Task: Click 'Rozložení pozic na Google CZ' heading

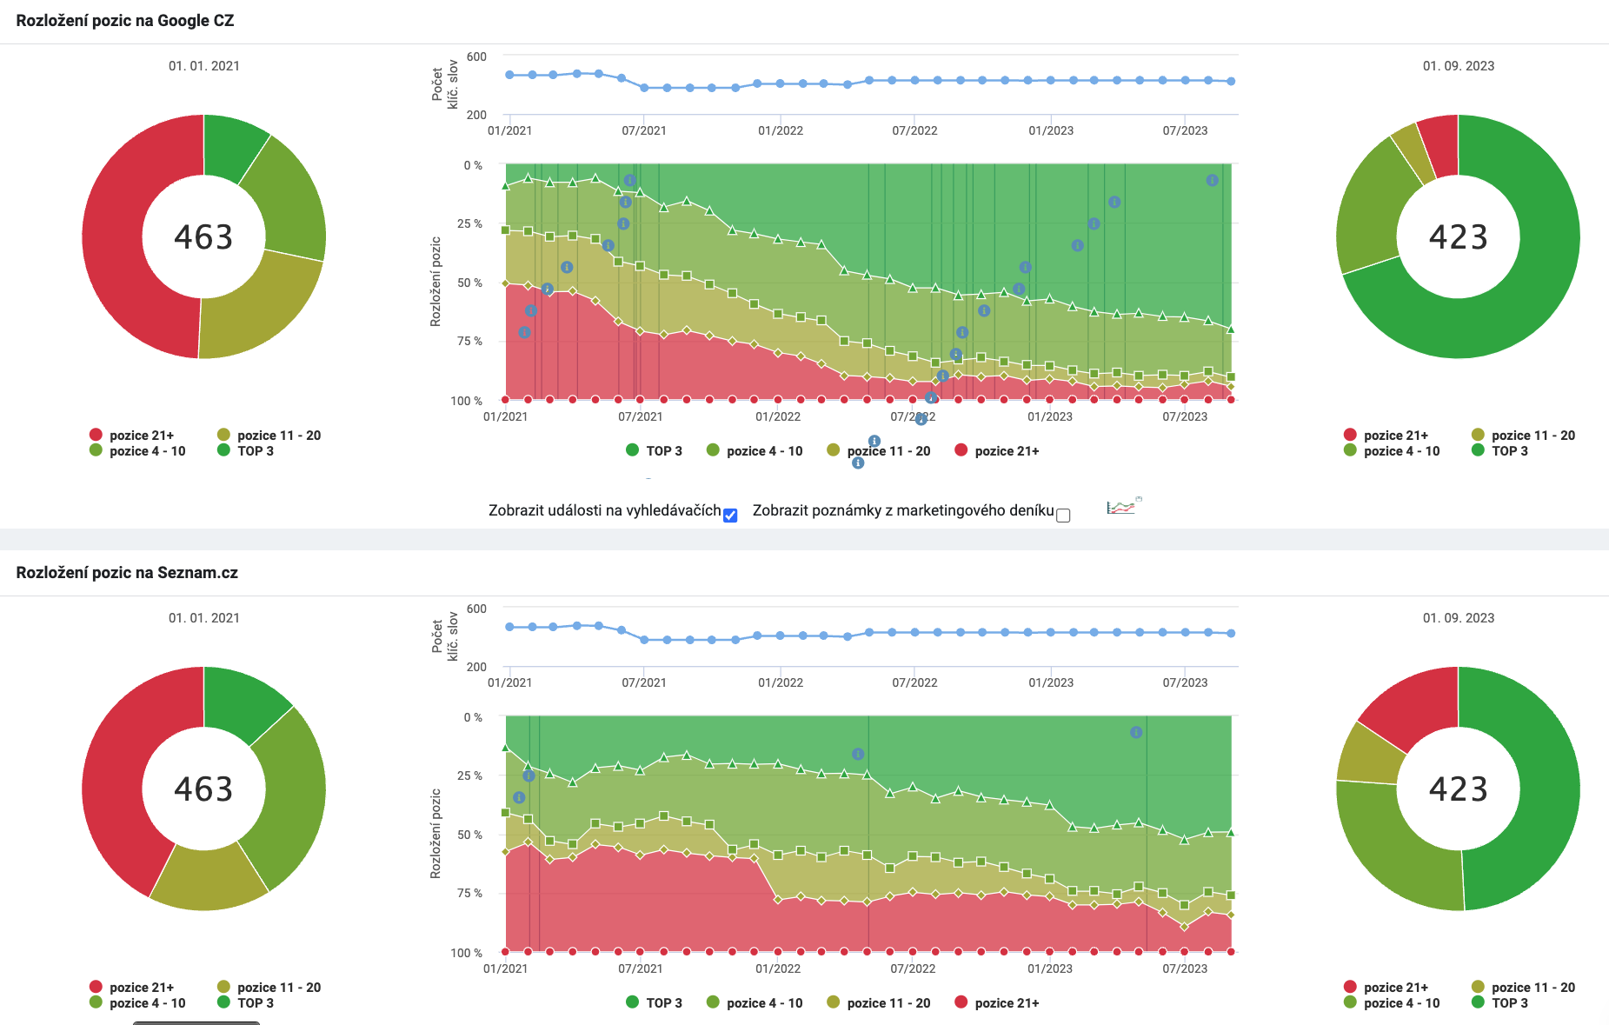Action: coord(125,21)
